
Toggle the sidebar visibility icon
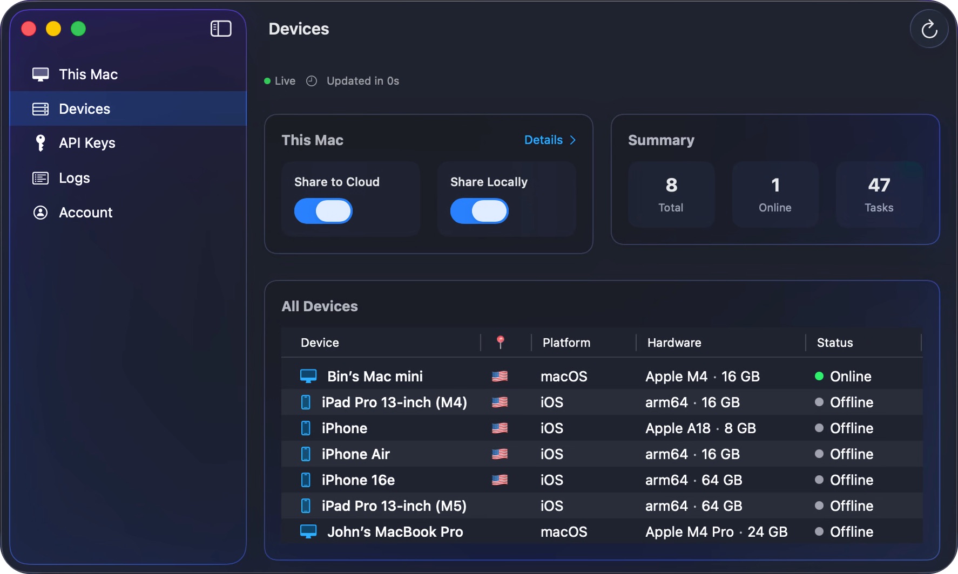coord(220,29)
